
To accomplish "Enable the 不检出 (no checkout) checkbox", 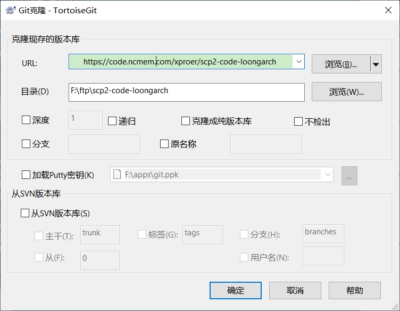I will 298,121.
